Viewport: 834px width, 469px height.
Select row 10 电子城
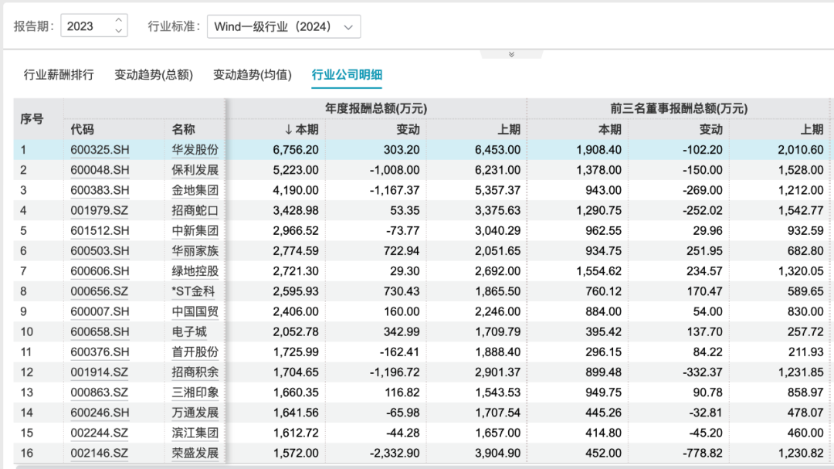[x=188, y=331]
